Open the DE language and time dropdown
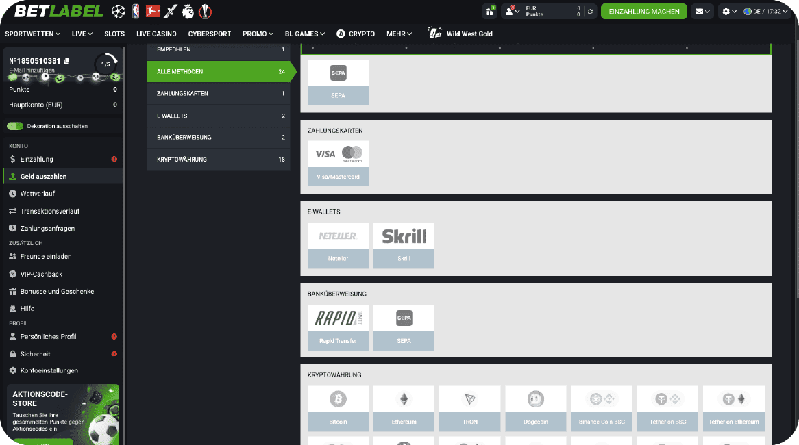Image resolution: width=799 pixels, height=445 pixels. [766, 11]
